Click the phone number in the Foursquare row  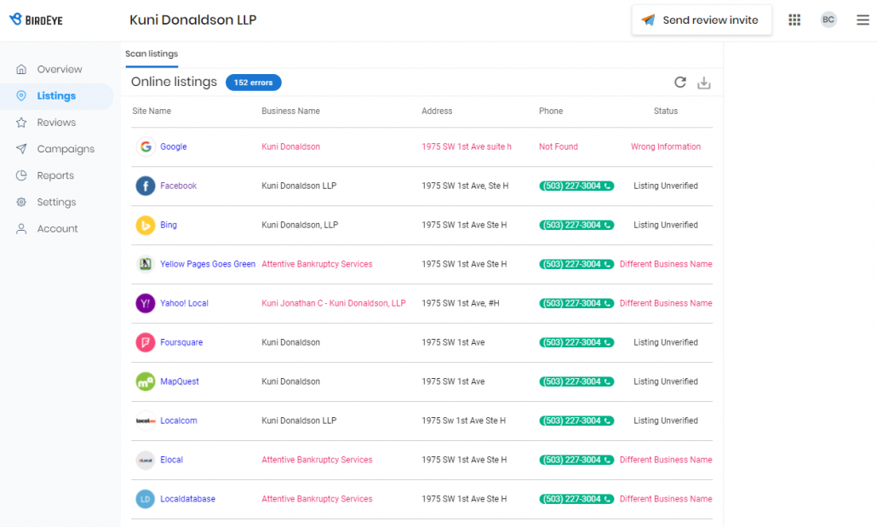[576, 342]
